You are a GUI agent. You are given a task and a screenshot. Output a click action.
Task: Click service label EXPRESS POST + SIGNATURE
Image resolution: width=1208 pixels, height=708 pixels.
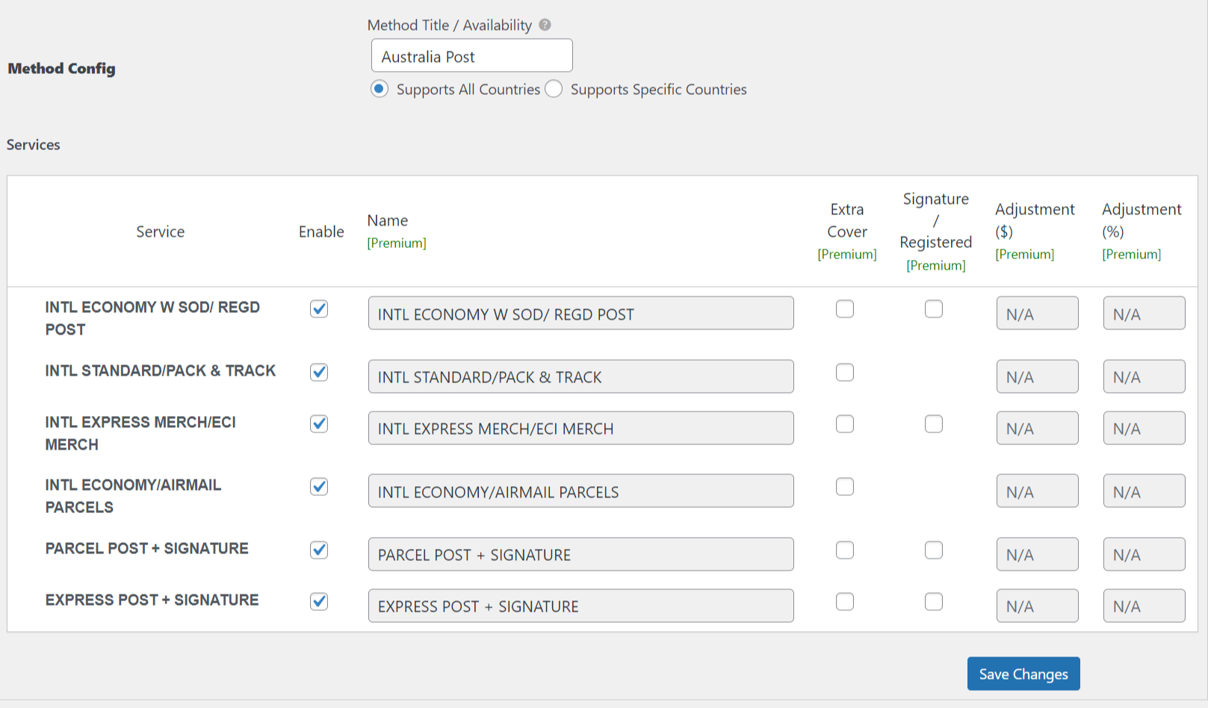tap(152, 600)
